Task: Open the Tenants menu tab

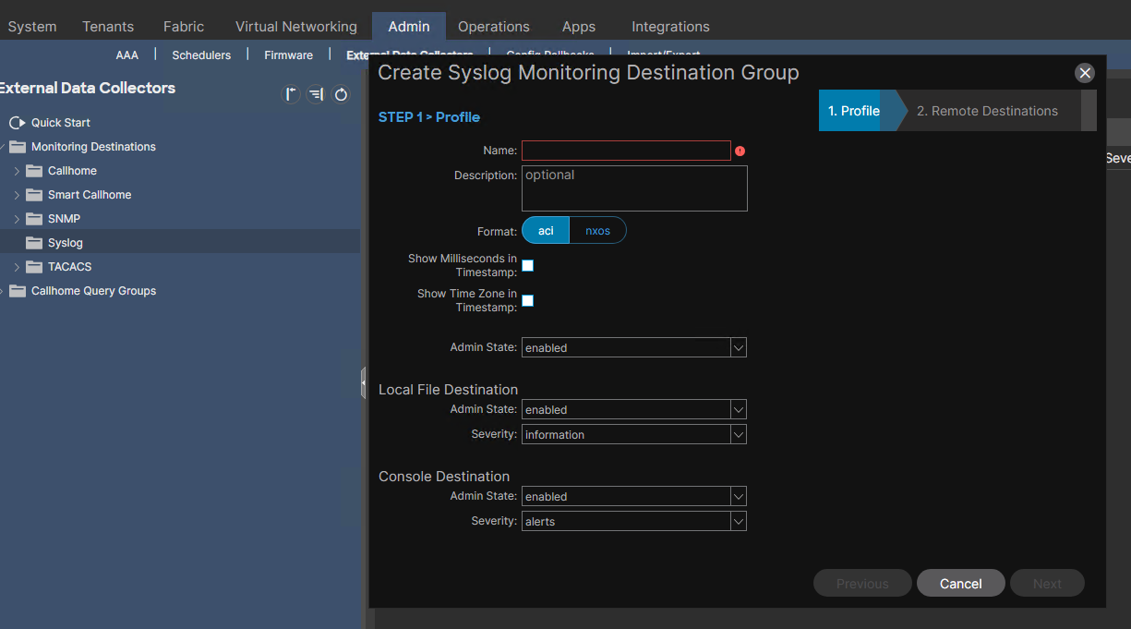Action: (108, 27)
